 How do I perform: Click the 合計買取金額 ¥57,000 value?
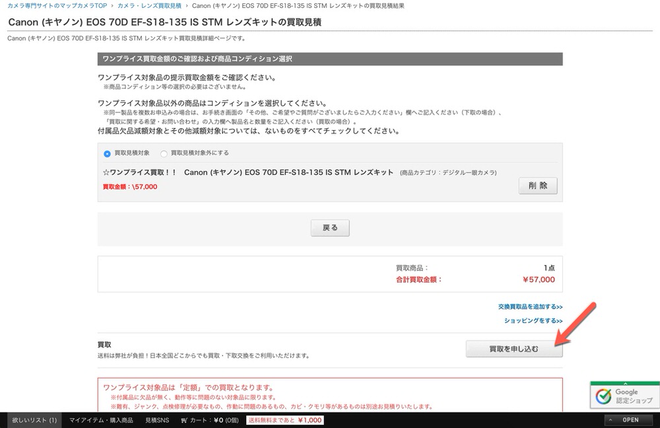tap(539, 279)
